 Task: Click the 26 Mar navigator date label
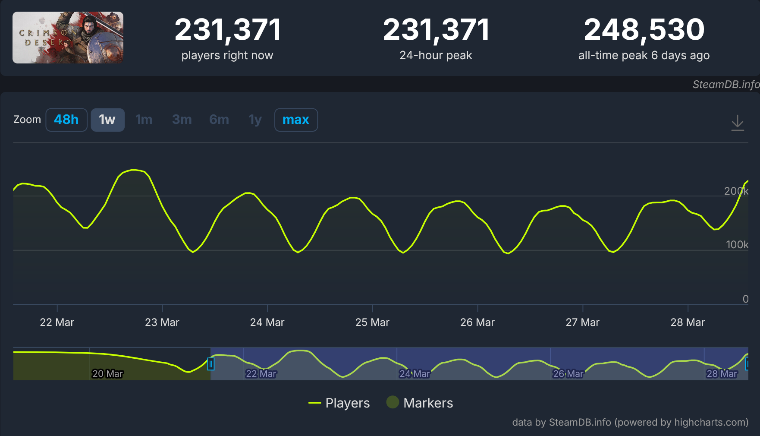568,373
